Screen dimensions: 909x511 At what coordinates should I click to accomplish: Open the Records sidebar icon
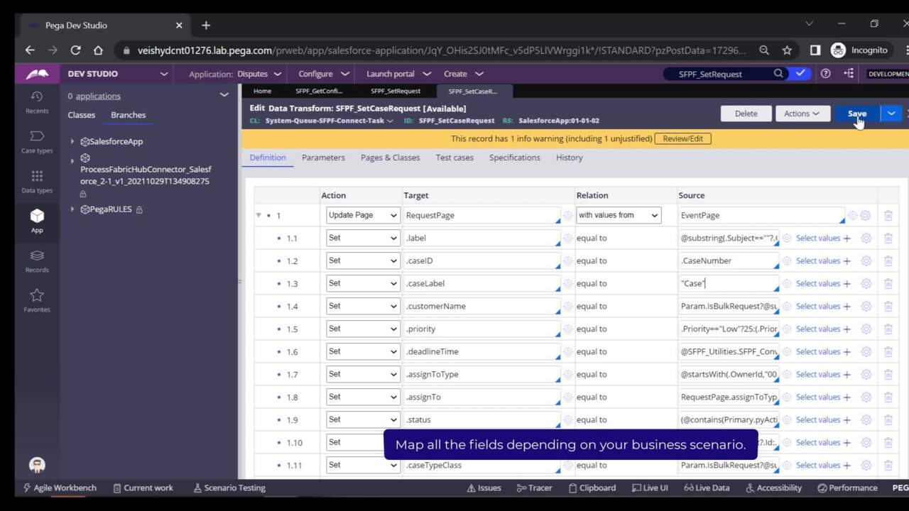[x=37, y=260]
